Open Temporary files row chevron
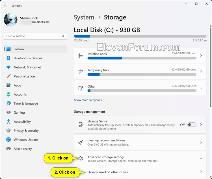Image resolution: width=212 pixels, height=179 pixels. coord(201,72)
